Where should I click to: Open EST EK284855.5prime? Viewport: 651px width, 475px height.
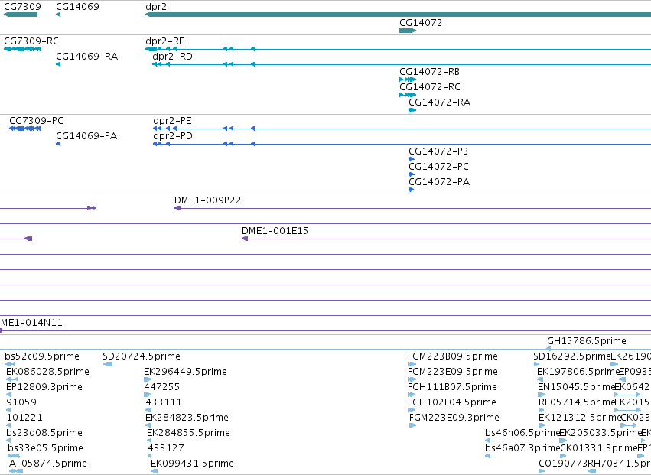(x=188, y=433)
